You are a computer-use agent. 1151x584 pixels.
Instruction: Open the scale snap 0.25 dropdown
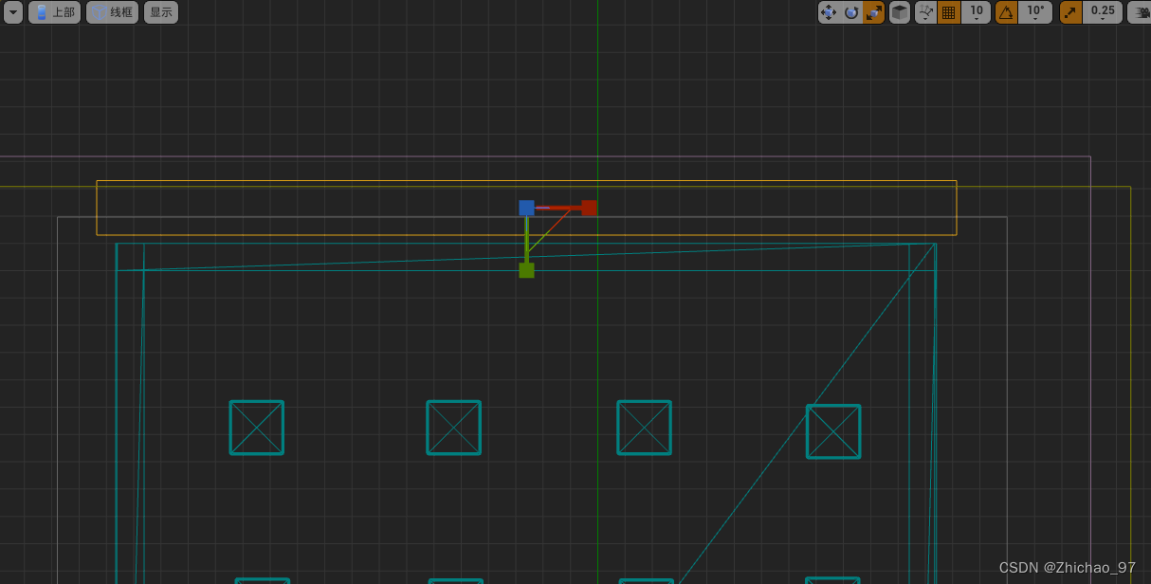tap(1103, 12)
